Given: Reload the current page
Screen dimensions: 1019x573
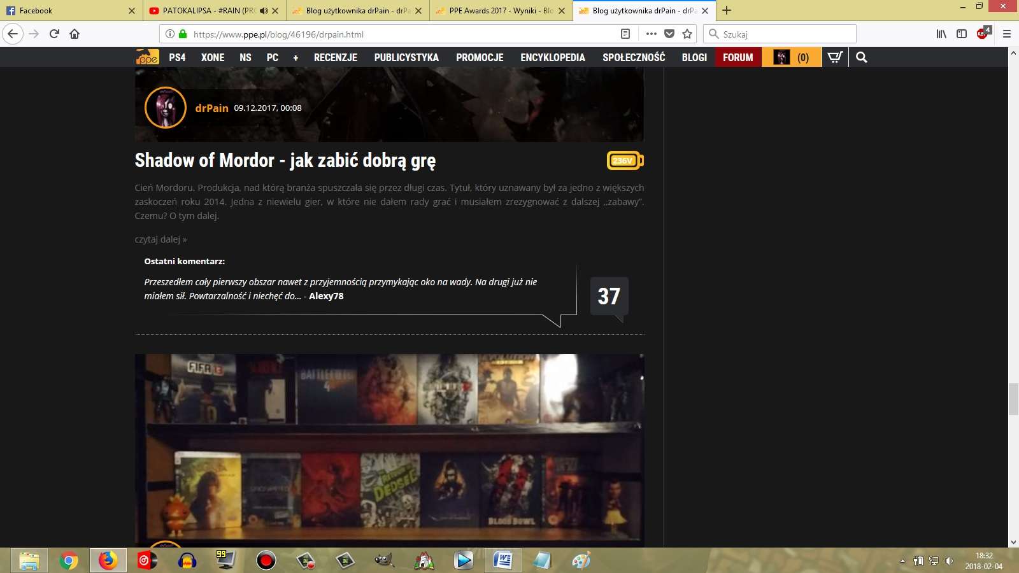Looking at the screenshot, I should pos(54,34).
